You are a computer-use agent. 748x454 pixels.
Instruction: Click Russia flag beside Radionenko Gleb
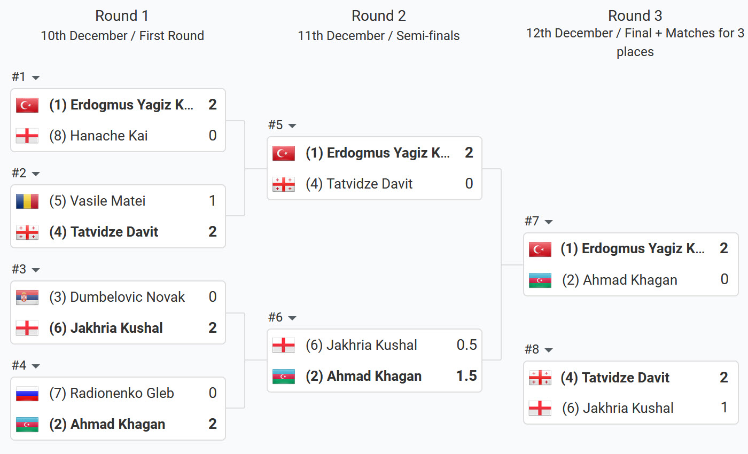(x=27, y=394)
